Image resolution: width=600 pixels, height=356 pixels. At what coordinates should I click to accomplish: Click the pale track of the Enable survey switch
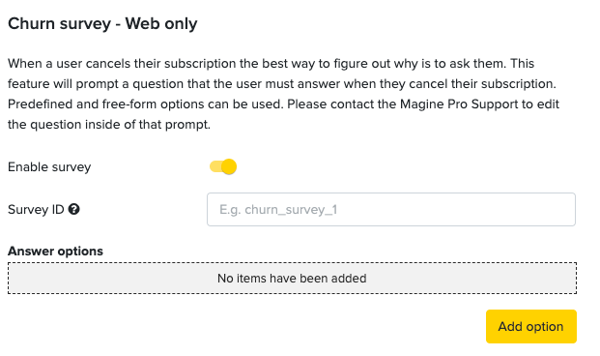coord(215,166)
